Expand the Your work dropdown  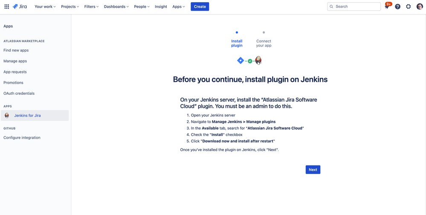(x=45, y=6)
